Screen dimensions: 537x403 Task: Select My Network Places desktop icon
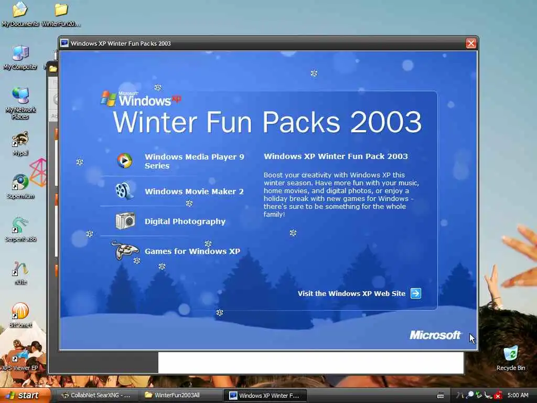point(20,103)
